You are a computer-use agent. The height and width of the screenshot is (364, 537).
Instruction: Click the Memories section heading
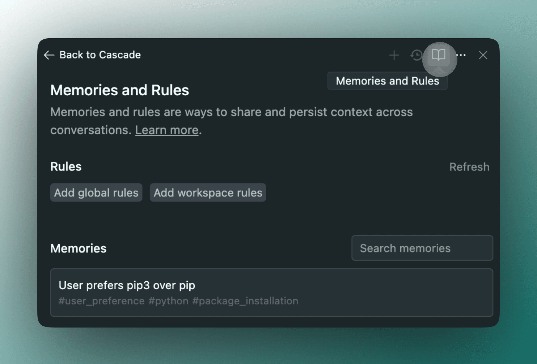pyautogui.click(x=79, y=248)
